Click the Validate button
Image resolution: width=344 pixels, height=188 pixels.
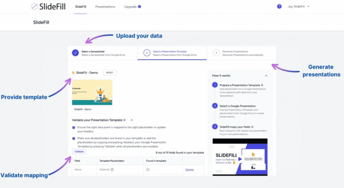click(x=79, y=152)
